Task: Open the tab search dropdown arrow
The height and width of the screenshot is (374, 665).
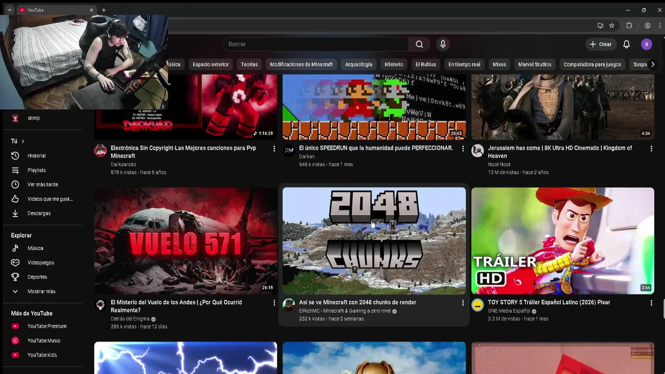Action: click(9, 10)
